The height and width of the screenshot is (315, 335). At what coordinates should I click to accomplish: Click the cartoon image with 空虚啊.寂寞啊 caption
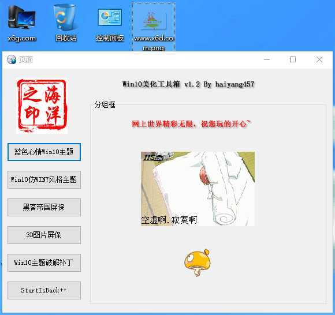click(x=198, y=189)
